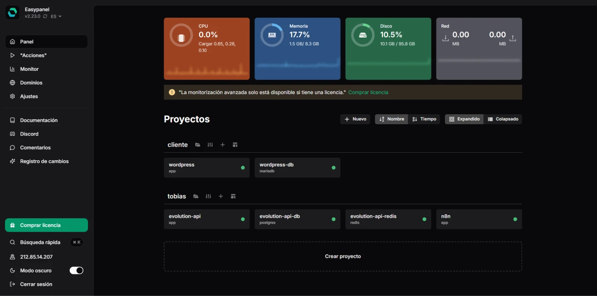597x296 pixels.
Task: Click the Disco disk usage icon
Action: coord(363,35)
